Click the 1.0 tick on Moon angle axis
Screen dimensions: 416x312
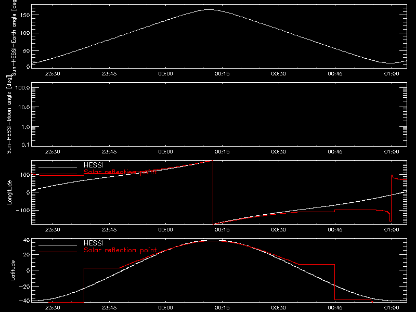25,127
